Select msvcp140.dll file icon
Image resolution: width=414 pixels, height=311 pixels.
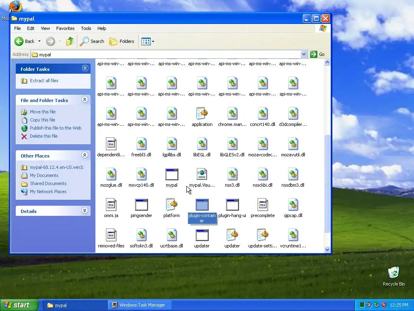(x=141, y=174)
